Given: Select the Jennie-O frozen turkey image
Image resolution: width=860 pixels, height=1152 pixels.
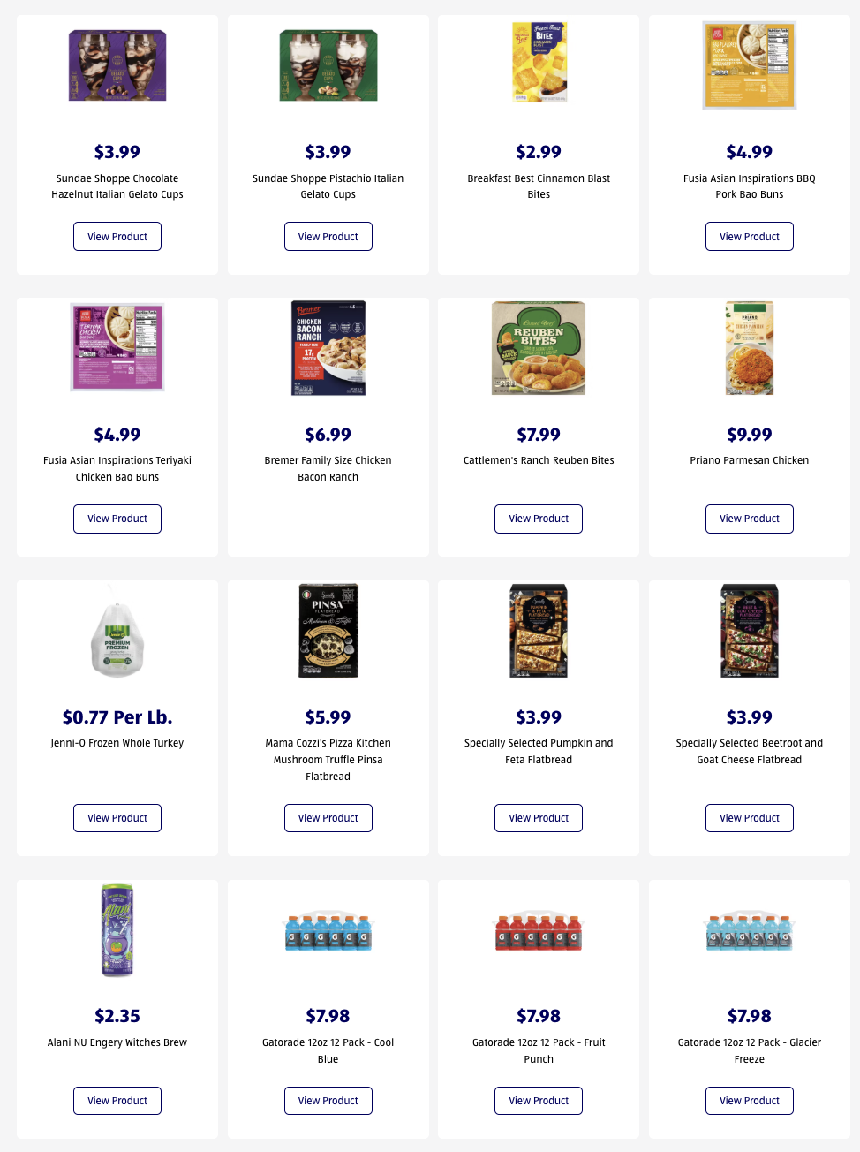Looking at the screenshot, I should click(x=117, y=631).
